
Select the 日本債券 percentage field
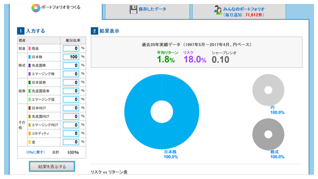[71, 82]
